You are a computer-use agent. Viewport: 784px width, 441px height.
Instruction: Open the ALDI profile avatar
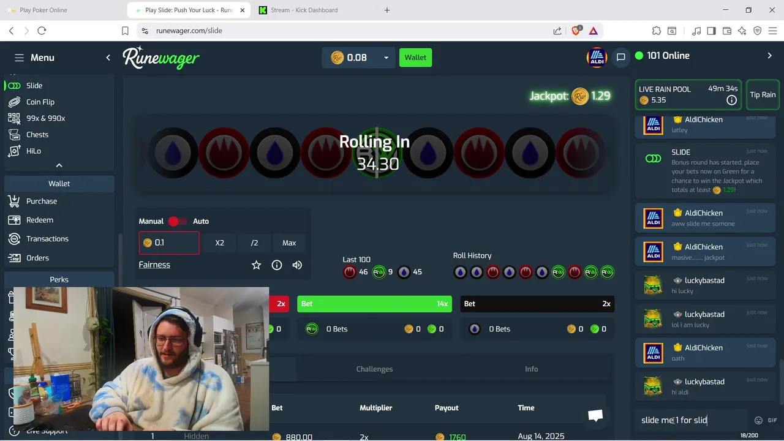[x=597, y=58]
